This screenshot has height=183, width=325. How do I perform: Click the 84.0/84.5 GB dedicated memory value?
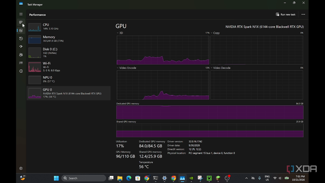click(151, 146)
